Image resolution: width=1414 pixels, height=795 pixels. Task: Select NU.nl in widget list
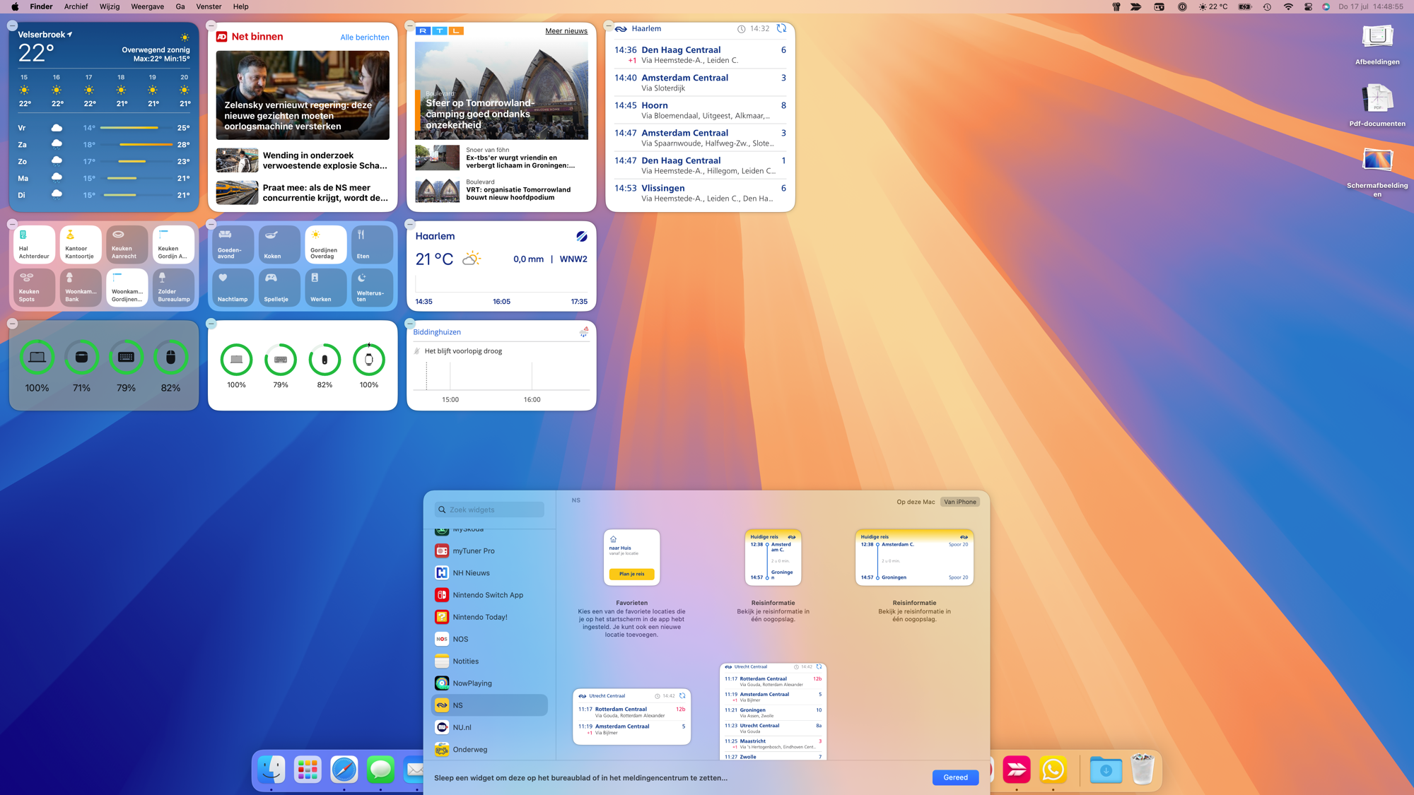[489, 727]
